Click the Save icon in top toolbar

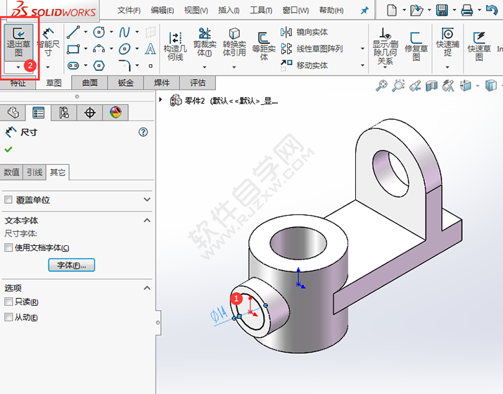pyautogui.click(x=442, y=11)
